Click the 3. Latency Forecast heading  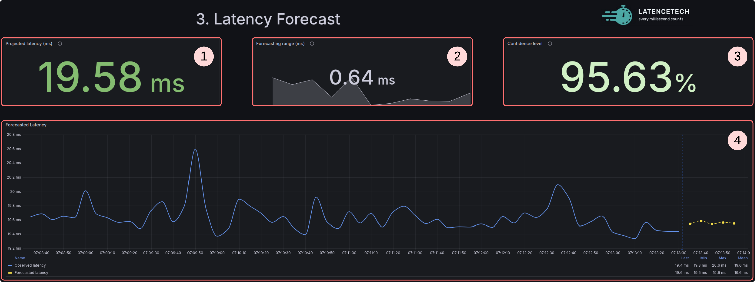point(268,19)
